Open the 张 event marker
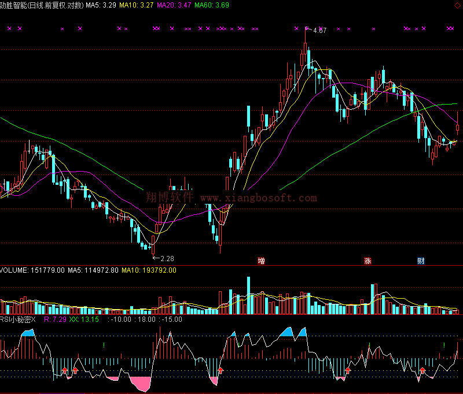This screenshot has height=394, width=463. click(368, 261)
